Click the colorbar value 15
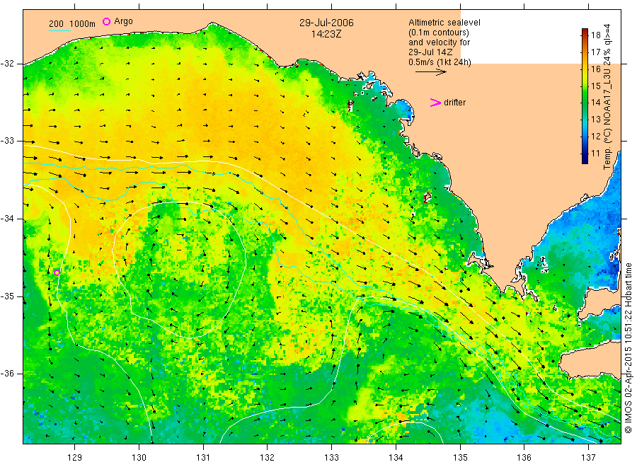This screenshot has height=467, width=637. (595, 86)
